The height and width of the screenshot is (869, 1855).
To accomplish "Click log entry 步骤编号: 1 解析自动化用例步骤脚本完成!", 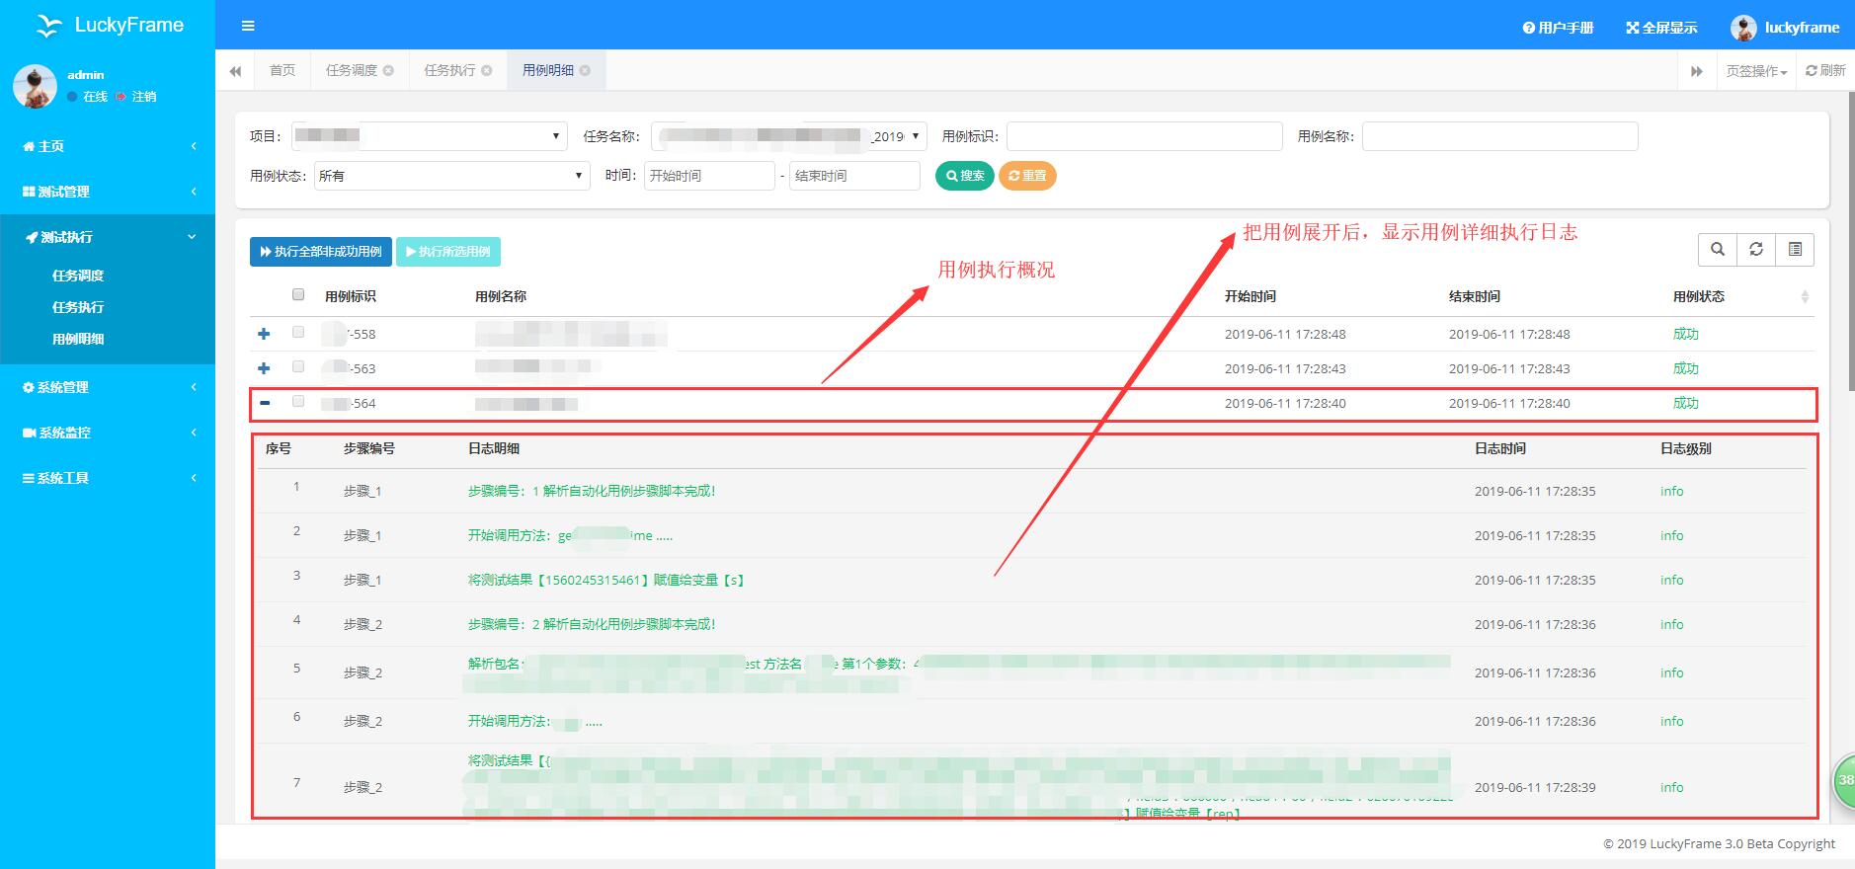I will [592, 491].
